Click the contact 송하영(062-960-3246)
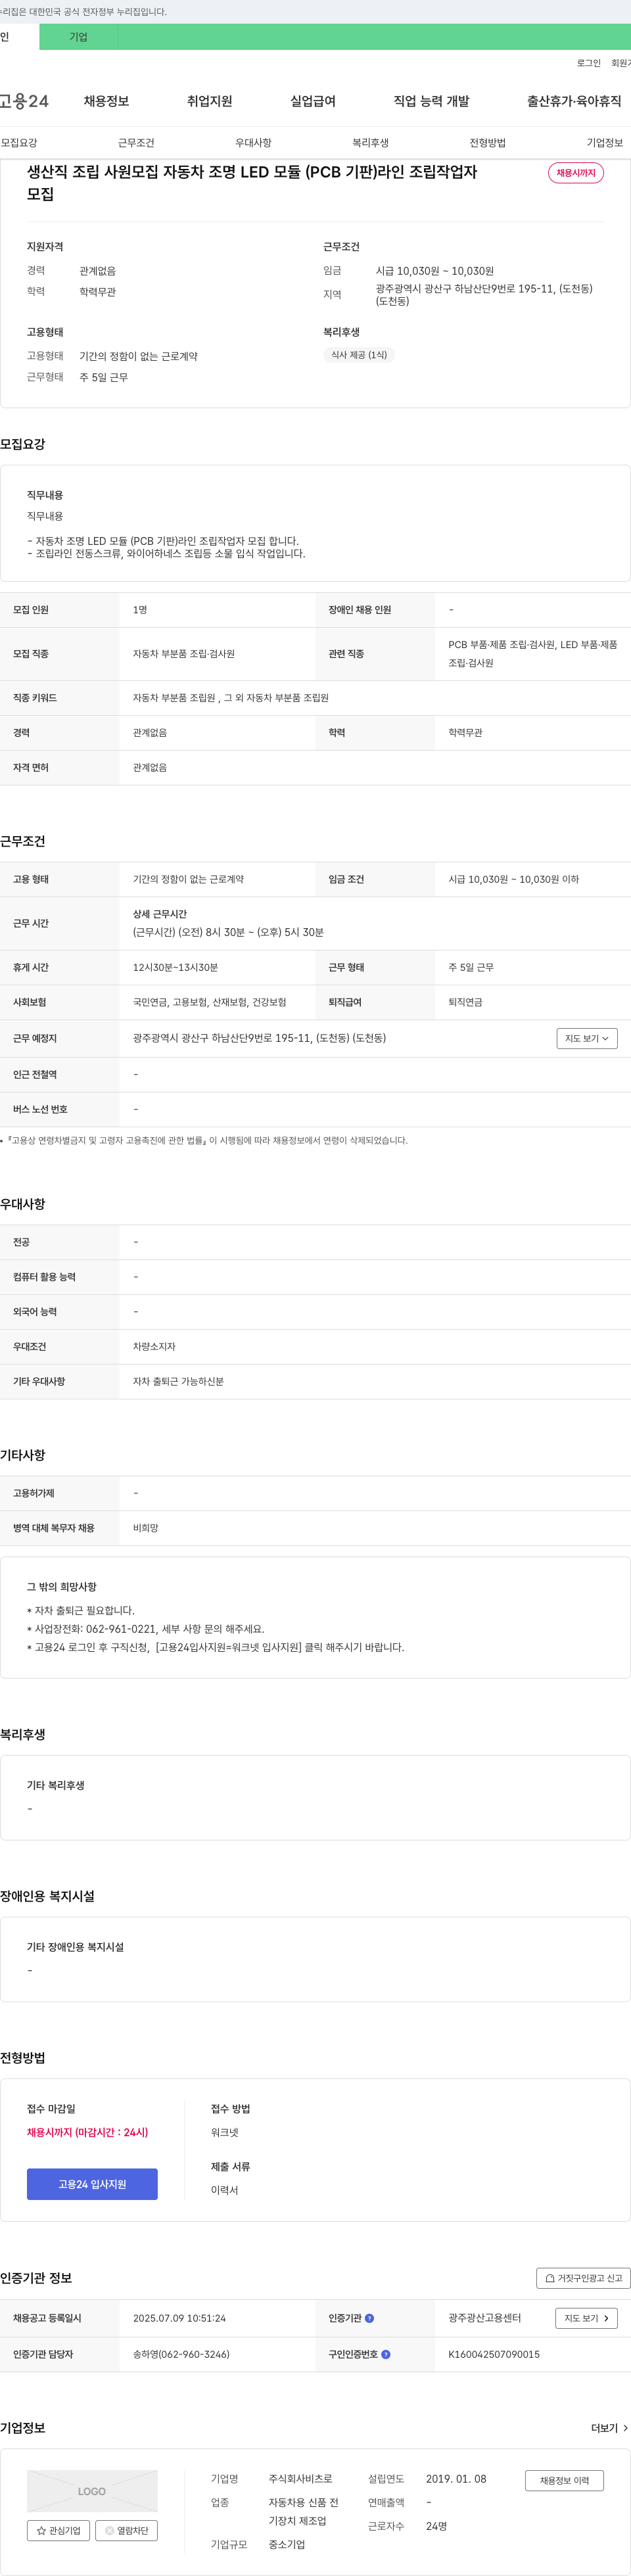Viewport: 631px width, 2576px height. 181,2354
